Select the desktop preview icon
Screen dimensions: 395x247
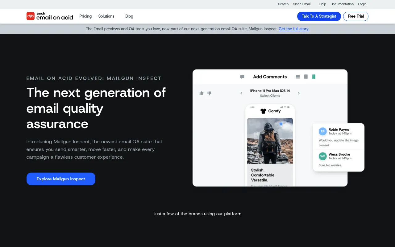click(x=298, y=77)
